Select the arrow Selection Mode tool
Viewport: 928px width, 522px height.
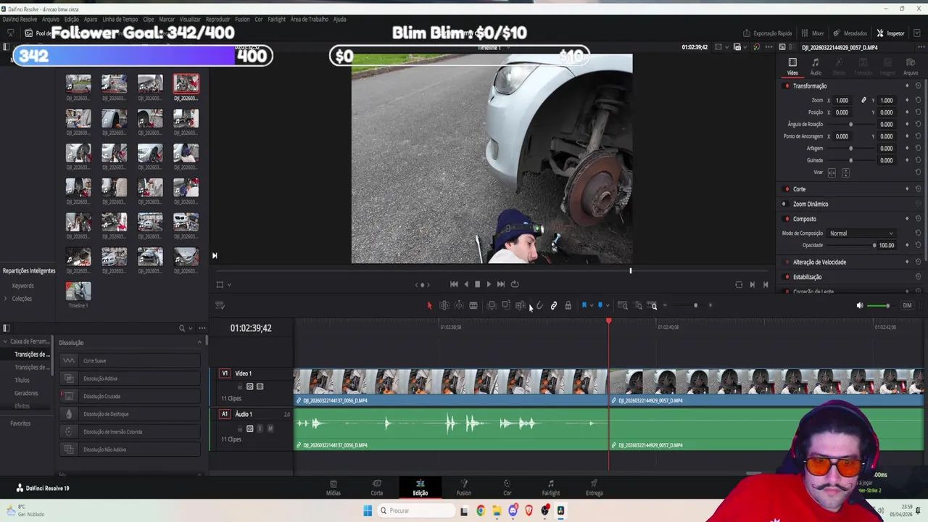pyautogui.click(x=429, y=305)
